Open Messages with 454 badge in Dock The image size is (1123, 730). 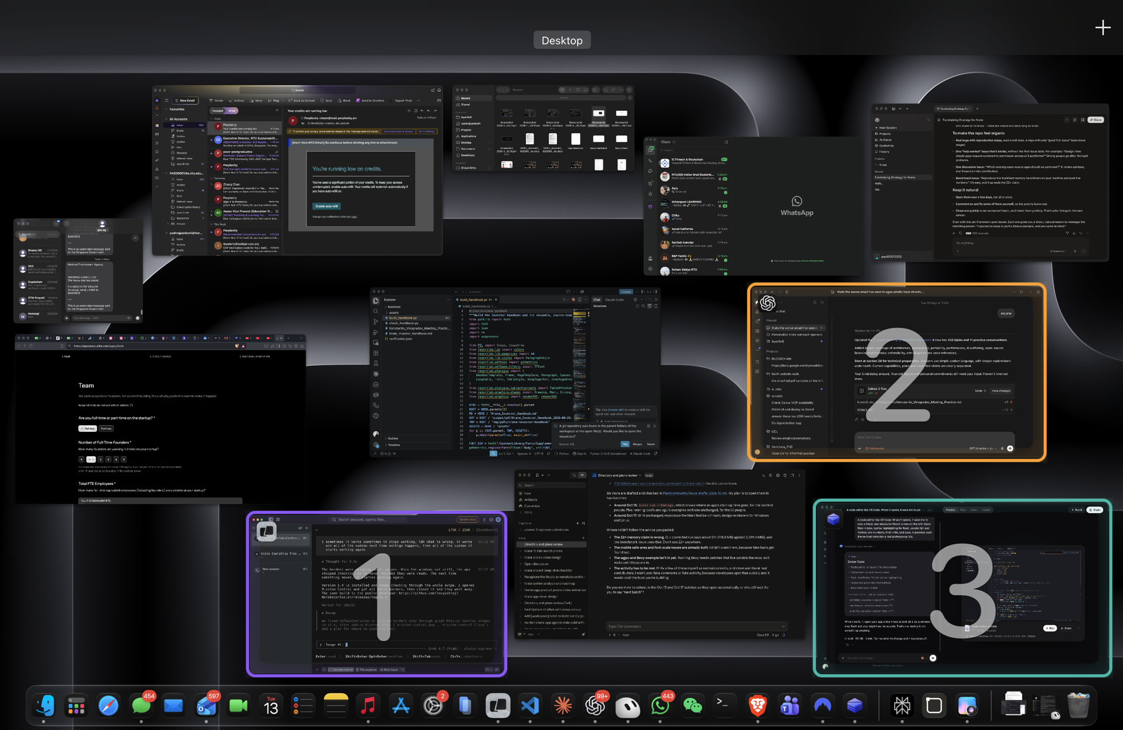(141, 705)
